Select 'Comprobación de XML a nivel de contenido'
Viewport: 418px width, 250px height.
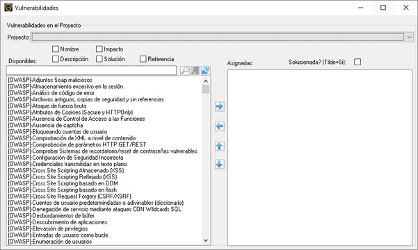pyautogui.click(x=72, y=138)
